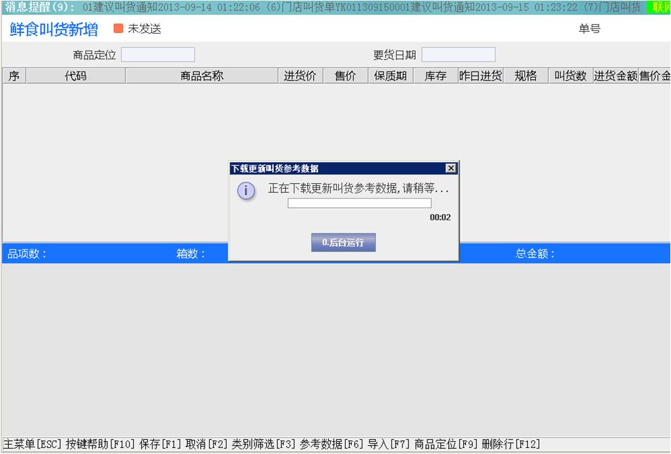This screenshot has height=454, width=671.
Task: Click 商品定位[F9] in the bottom bar
Action: [446, 444]
